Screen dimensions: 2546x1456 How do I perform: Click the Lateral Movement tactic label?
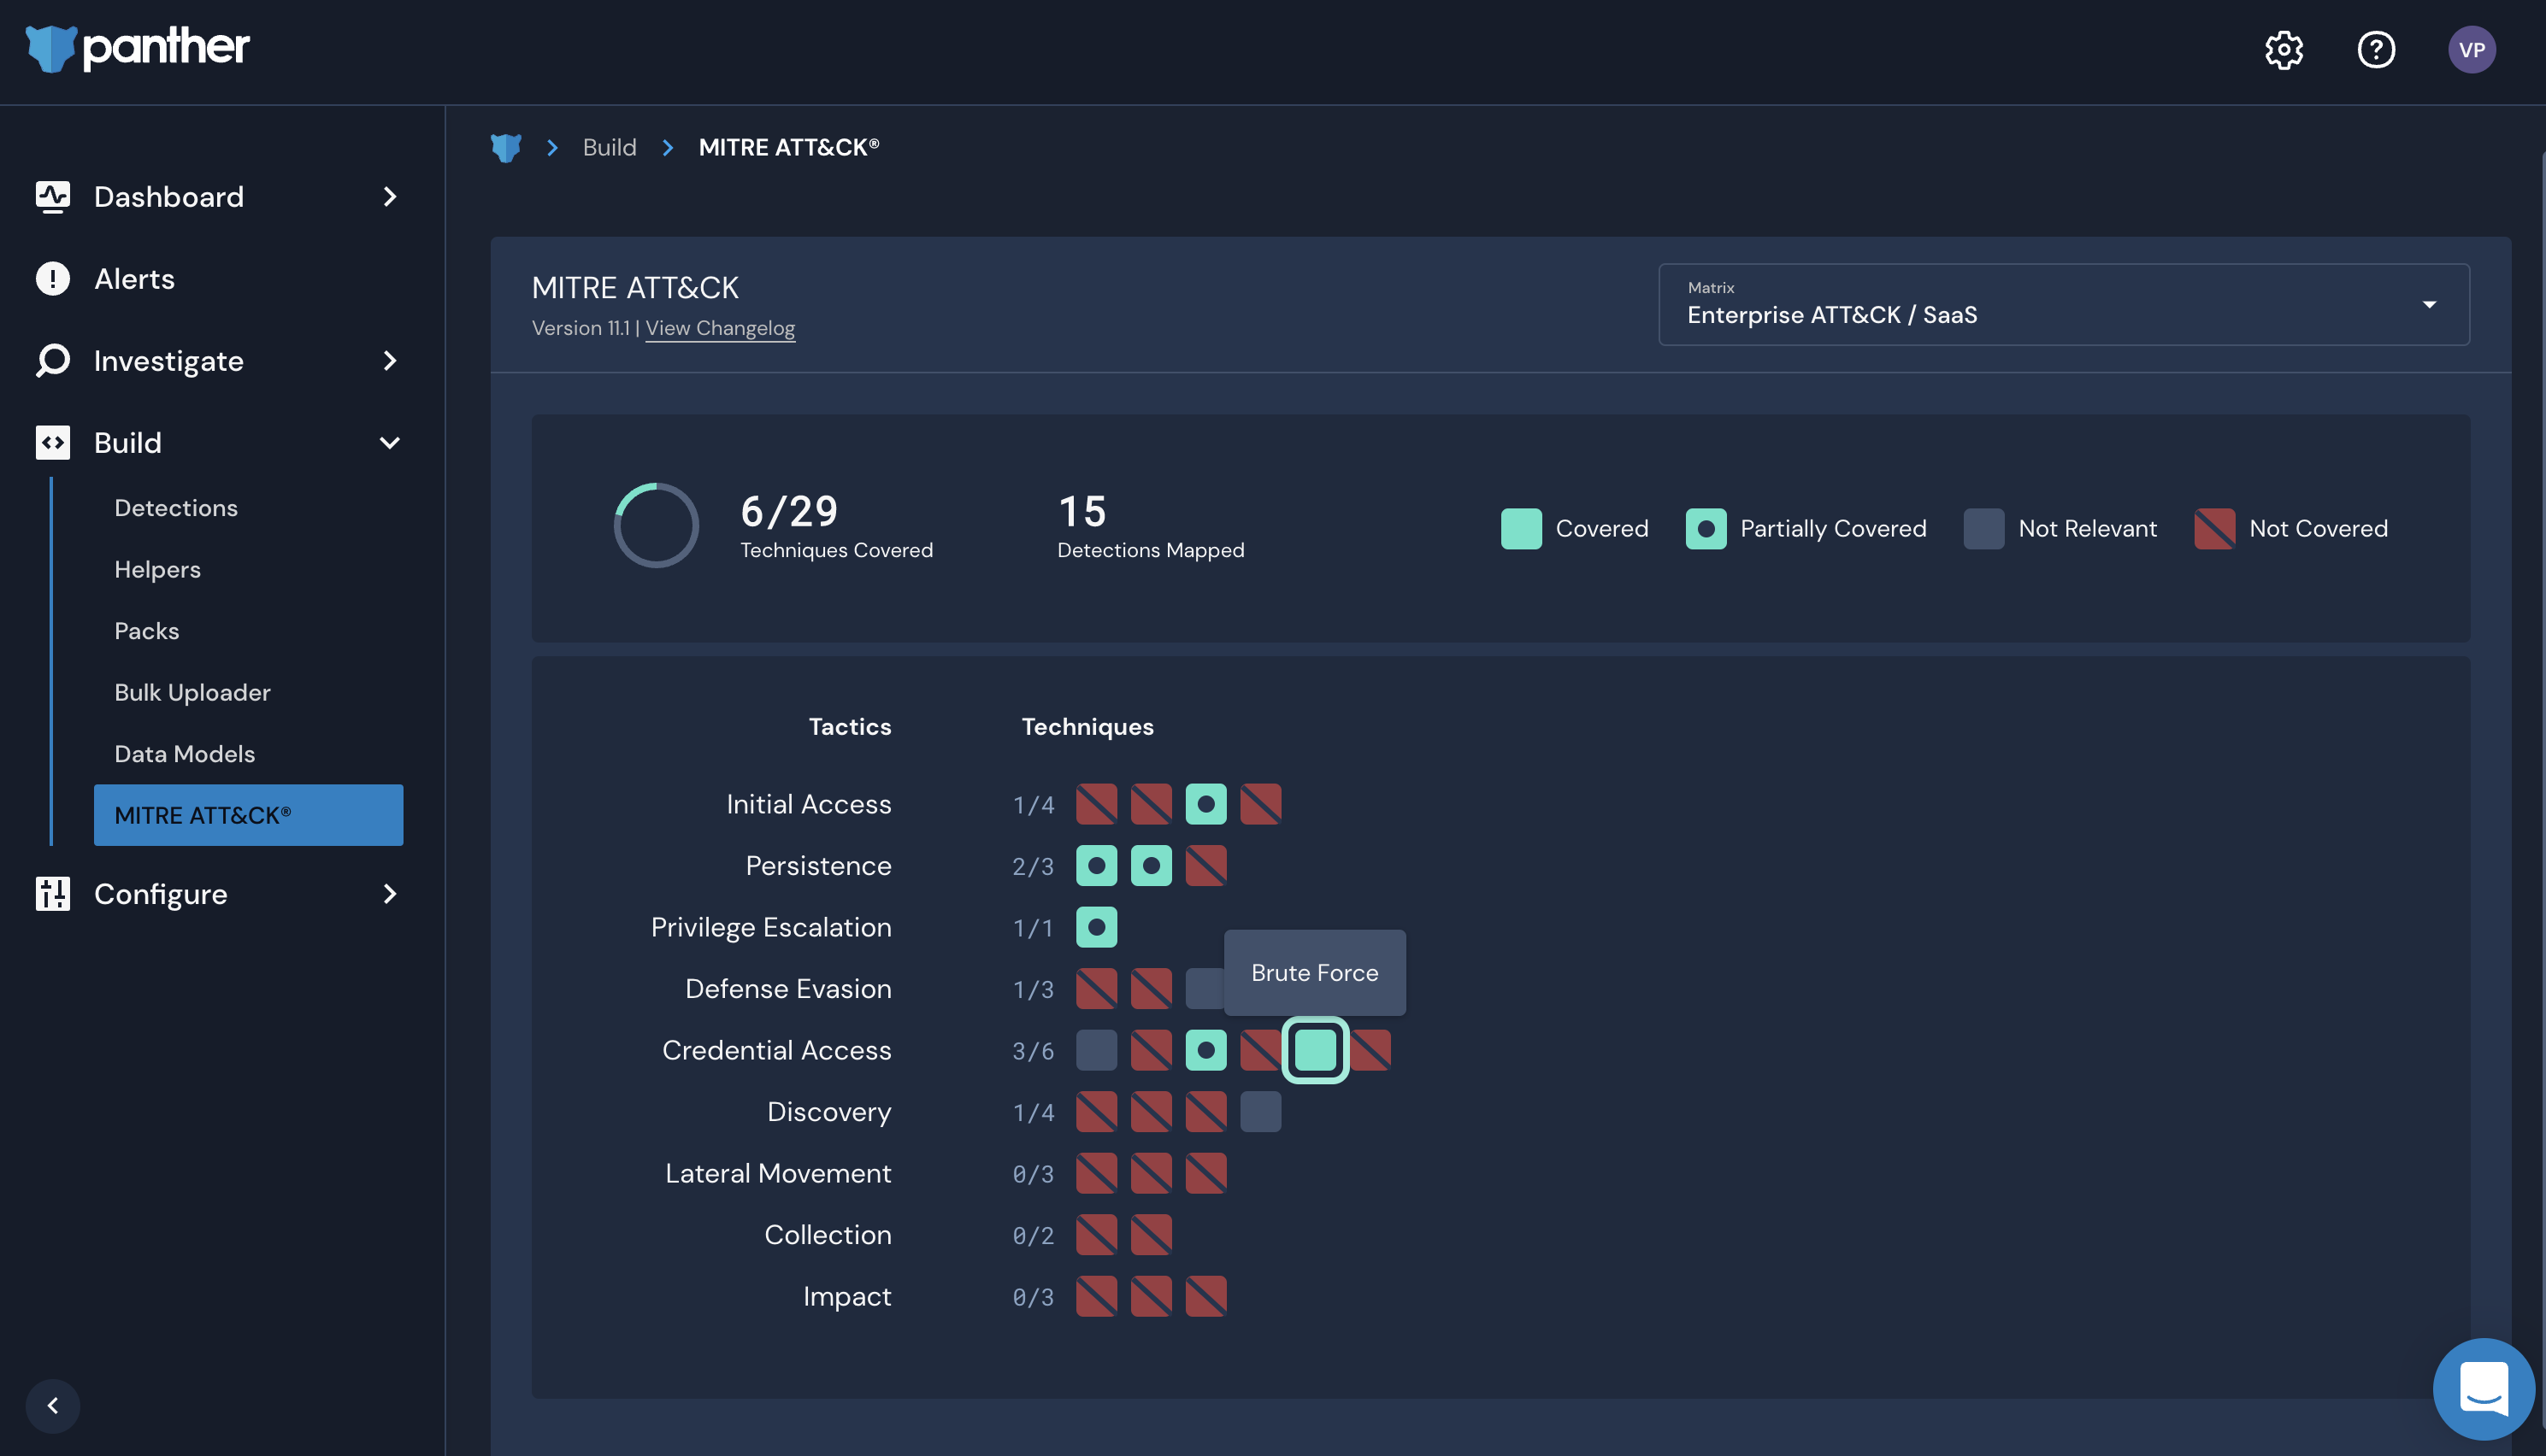(x=778, y=1173)
